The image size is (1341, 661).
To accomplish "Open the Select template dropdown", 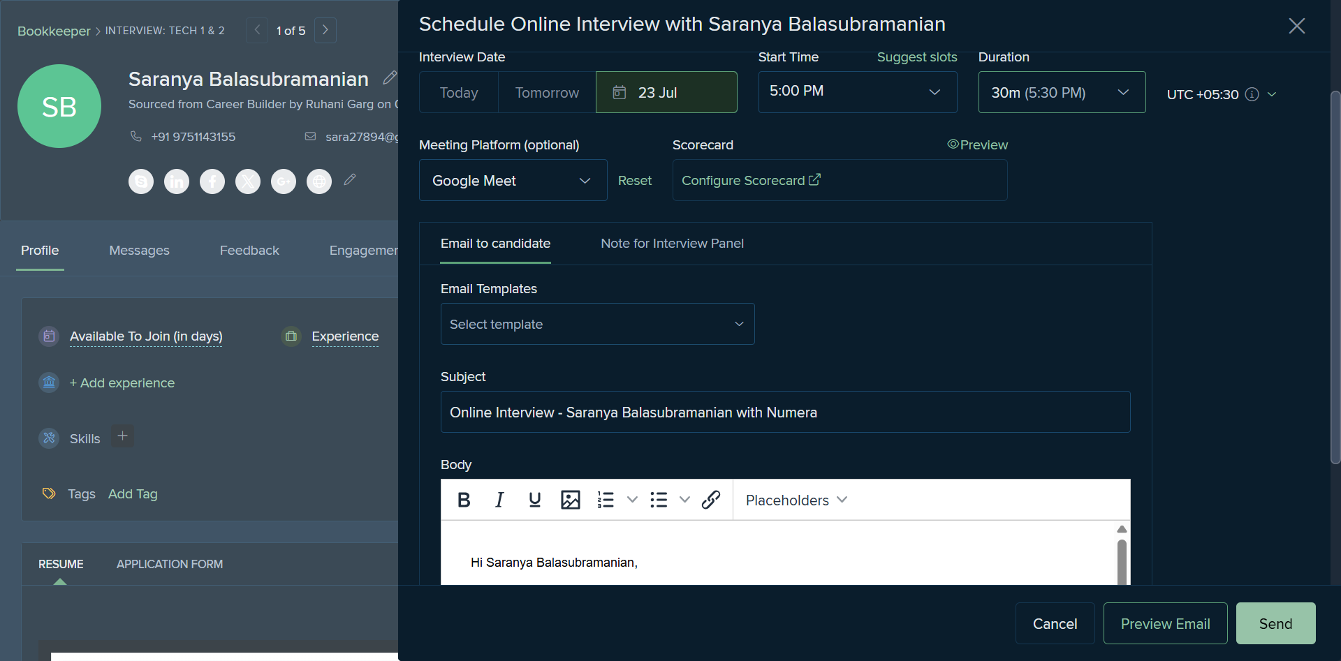I will (x=597, y=324).
